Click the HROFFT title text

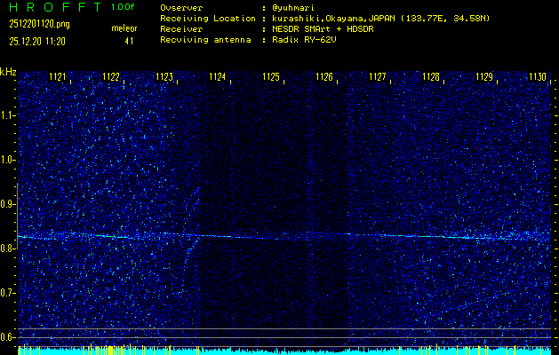pos(54,7)
